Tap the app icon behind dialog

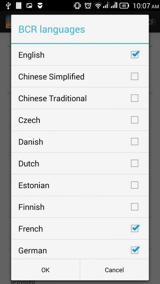coord(8,22)
